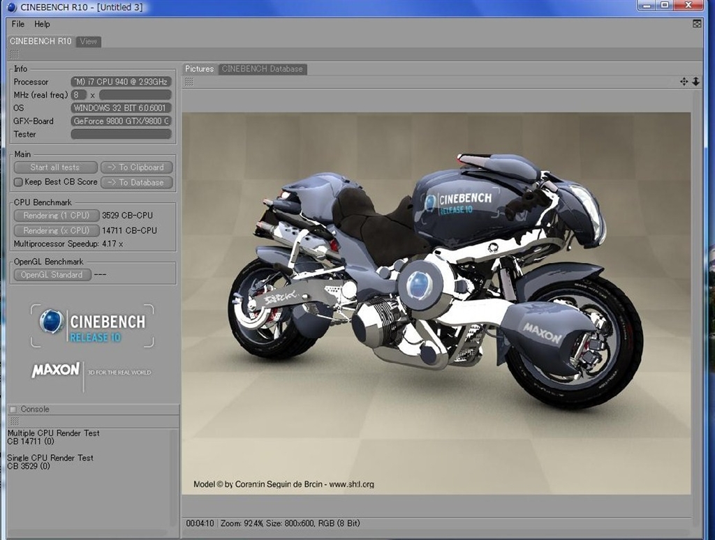
Task: Click the layout icon at the menu bar's right end
Action: coord(696,24)
